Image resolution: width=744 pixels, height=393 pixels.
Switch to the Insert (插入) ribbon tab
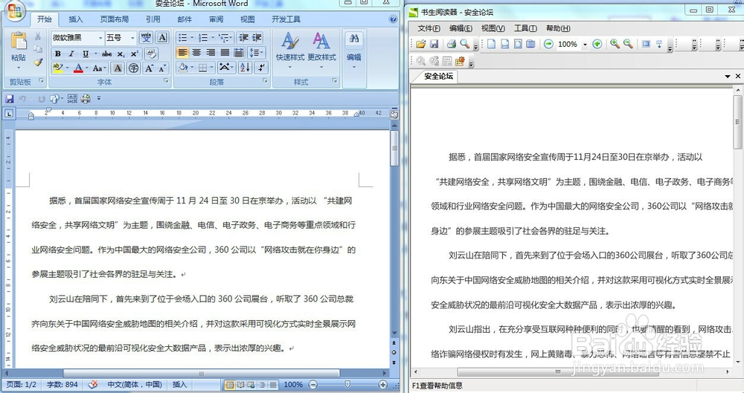point(75,19)
